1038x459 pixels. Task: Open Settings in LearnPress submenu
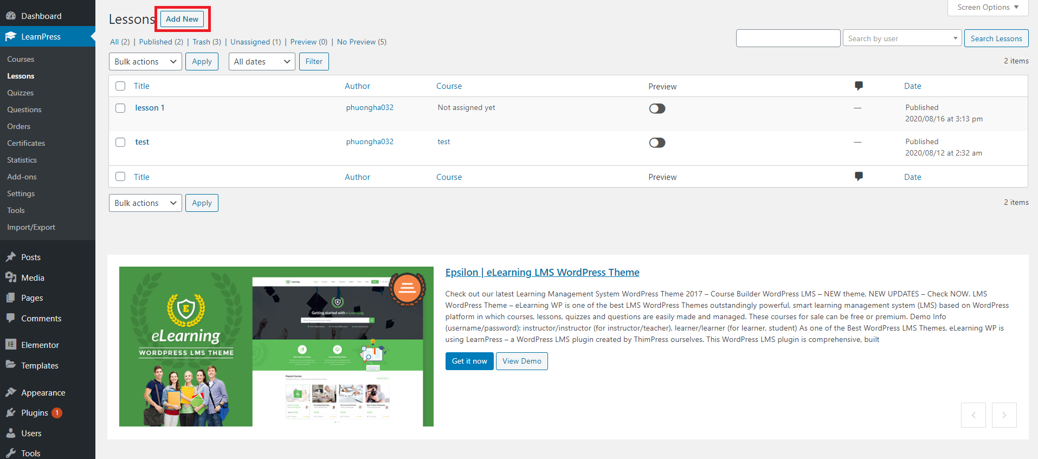[x=21, y=193]
